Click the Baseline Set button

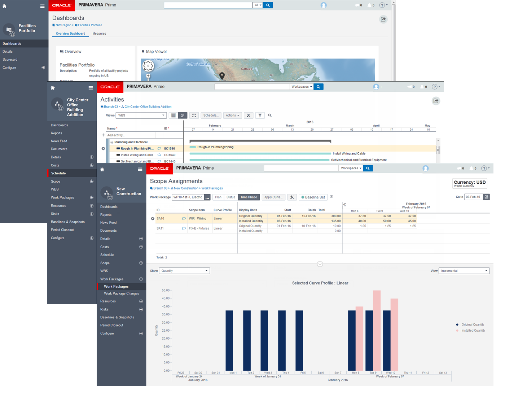(x=313, y=197)
